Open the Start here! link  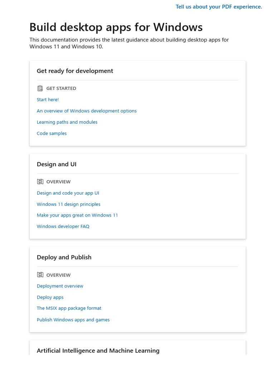(x=48, y=100)
